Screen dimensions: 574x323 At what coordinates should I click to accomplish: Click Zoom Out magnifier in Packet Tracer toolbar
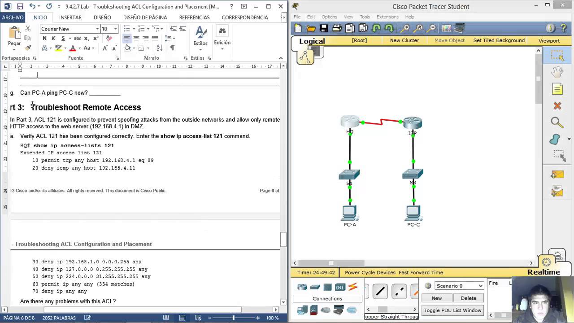click(x=431, y=29)
